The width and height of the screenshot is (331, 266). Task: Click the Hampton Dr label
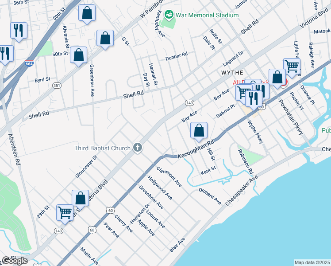[x=139, y=214]
